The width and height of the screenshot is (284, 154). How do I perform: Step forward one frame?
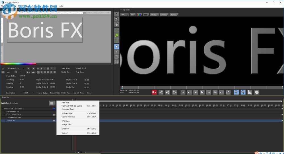point(208,92)
